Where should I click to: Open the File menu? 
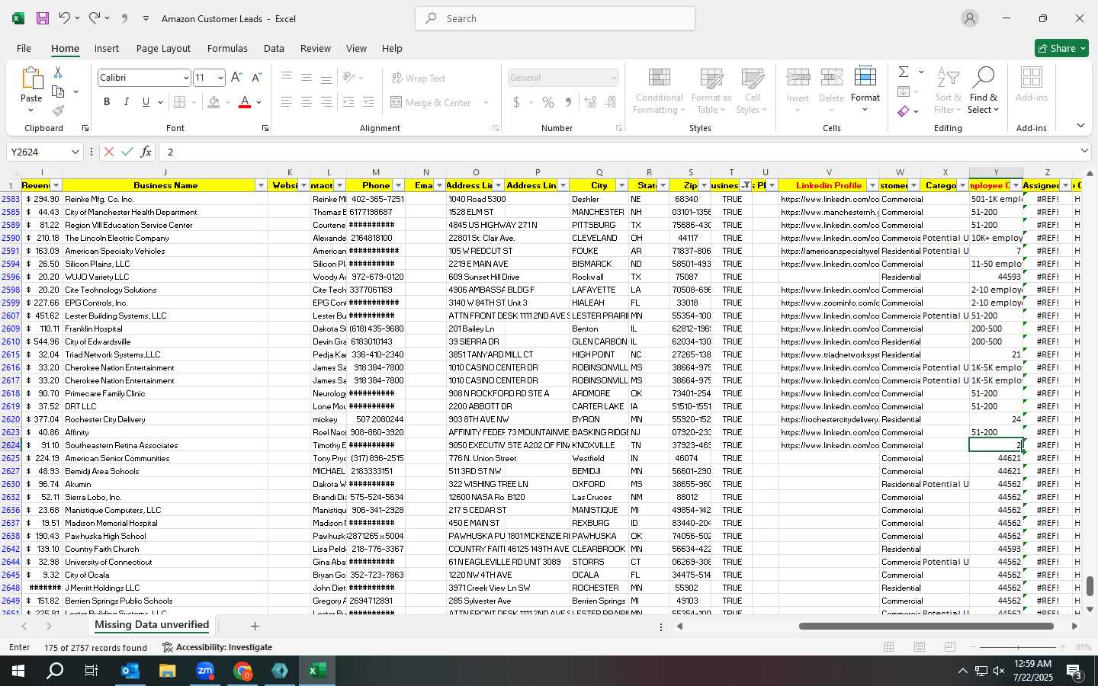point(24,48)
